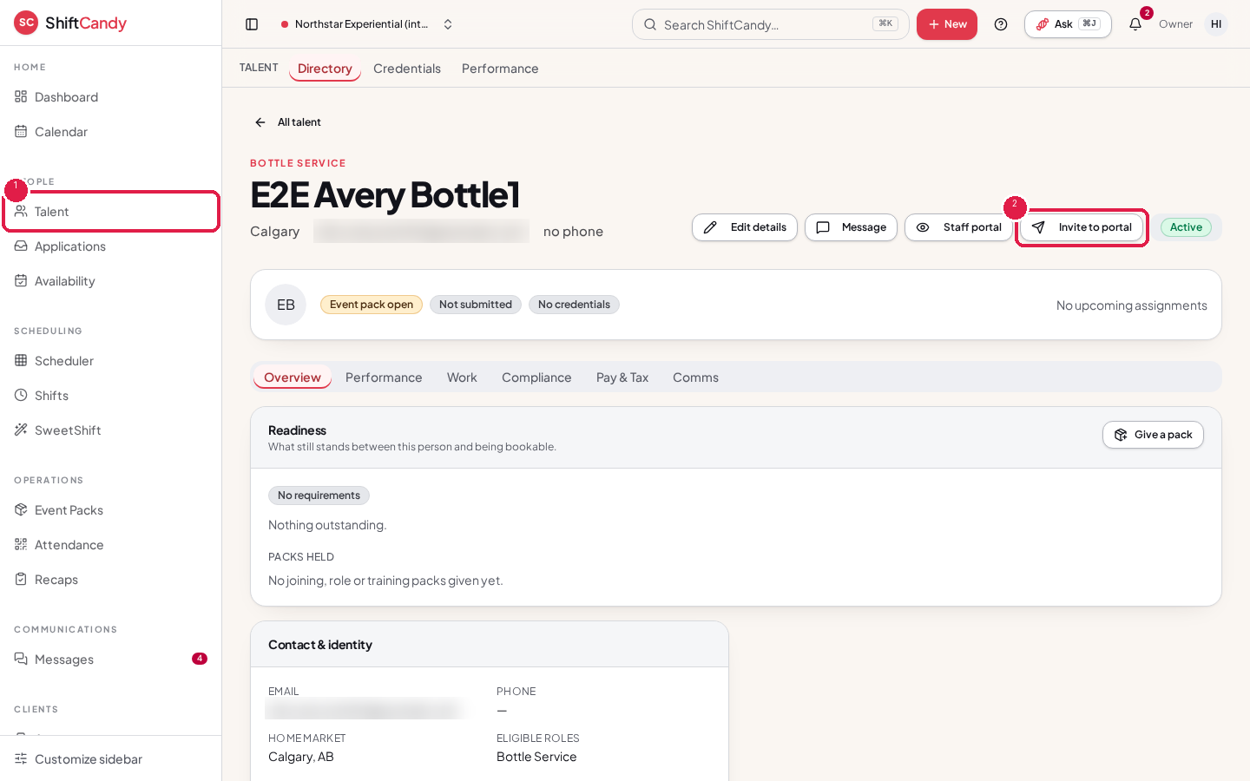Viewport: 1250px width, 781px height.
Task: Toggle the sidebar collapse icon
Action: click(252, 24)
